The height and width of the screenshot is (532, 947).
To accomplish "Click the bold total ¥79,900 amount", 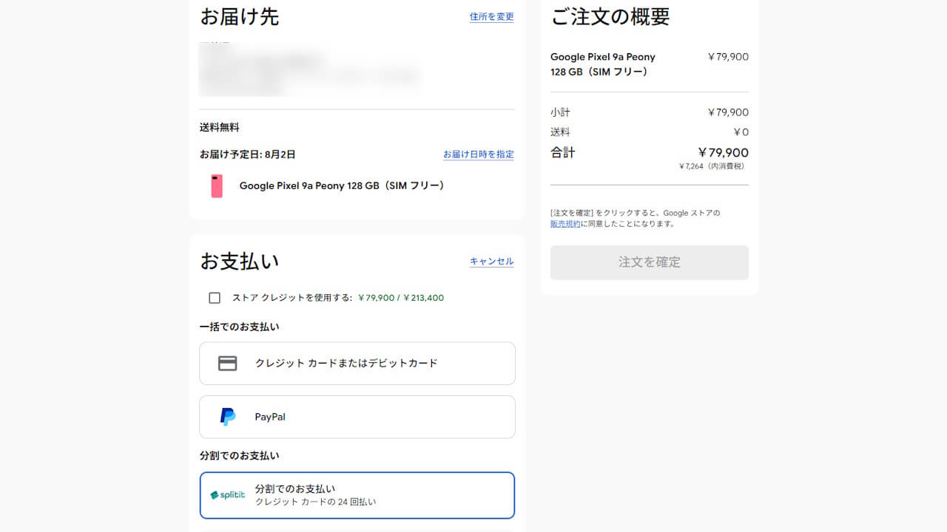I will 723,152.
